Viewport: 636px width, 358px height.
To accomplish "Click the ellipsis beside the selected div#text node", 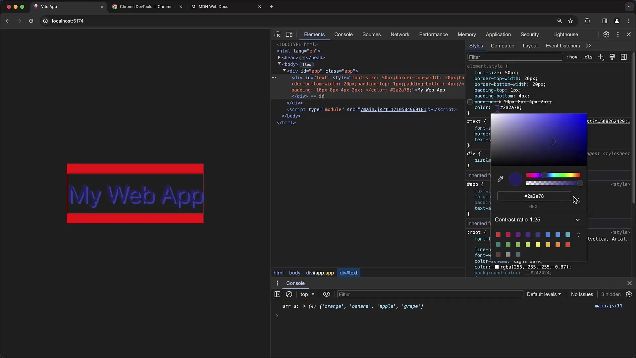I will pos(274,77).
